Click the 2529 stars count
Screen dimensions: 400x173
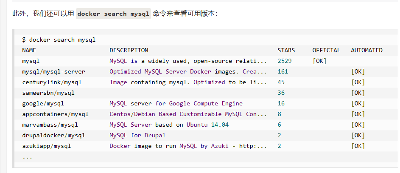(285, 61)
